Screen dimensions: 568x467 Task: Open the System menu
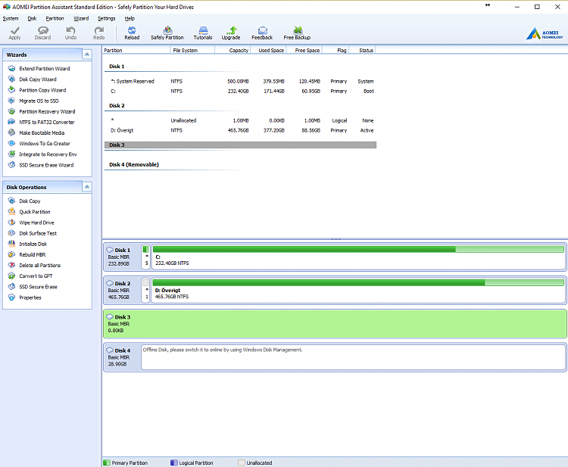tap(11, 18)
